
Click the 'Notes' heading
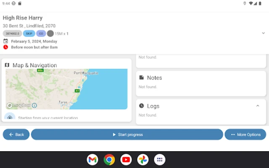[155, 78]
